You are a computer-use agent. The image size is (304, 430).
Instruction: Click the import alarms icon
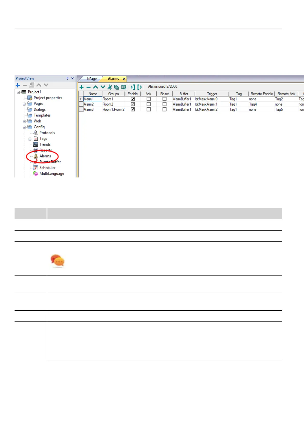133,87
